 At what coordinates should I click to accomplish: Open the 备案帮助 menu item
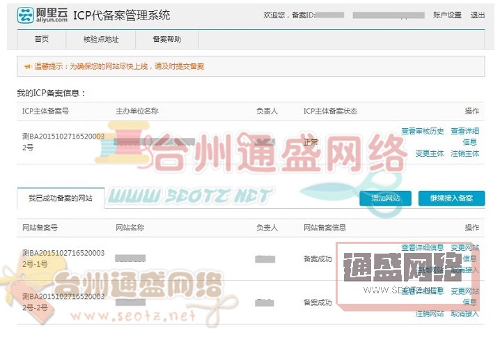click(x=166, y=40)
